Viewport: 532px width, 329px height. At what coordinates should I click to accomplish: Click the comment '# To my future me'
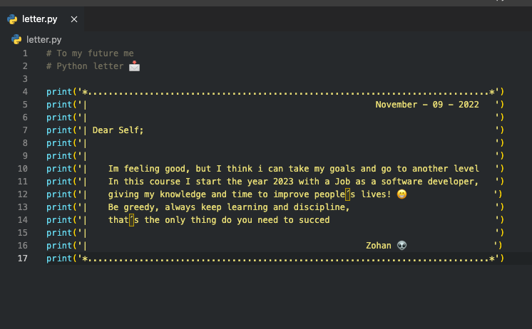pos(90,53)
